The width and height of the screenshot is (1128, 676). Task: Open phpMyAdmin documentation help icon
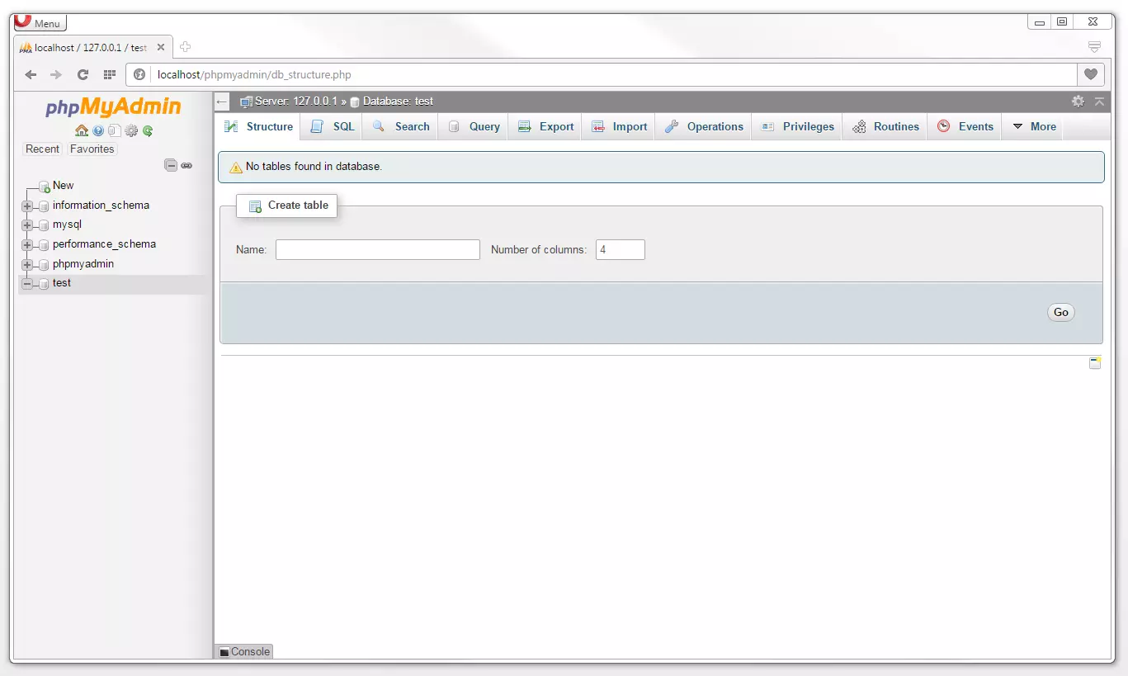98,130
